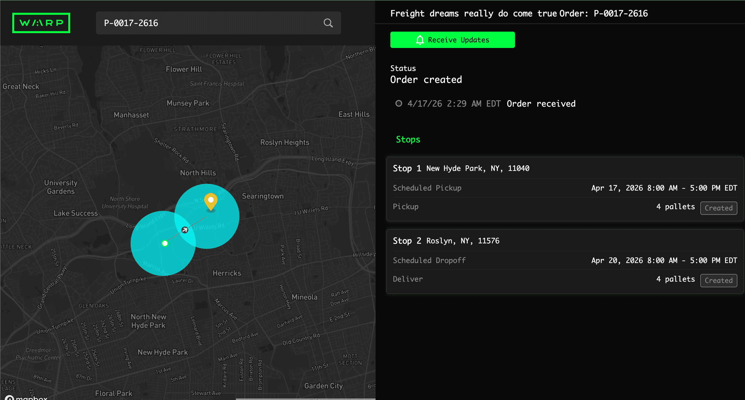Click the WARP logo
Image resolution: width=745 pixels, height=400 pixels.
pyautogui.click(x=41, y=23)
